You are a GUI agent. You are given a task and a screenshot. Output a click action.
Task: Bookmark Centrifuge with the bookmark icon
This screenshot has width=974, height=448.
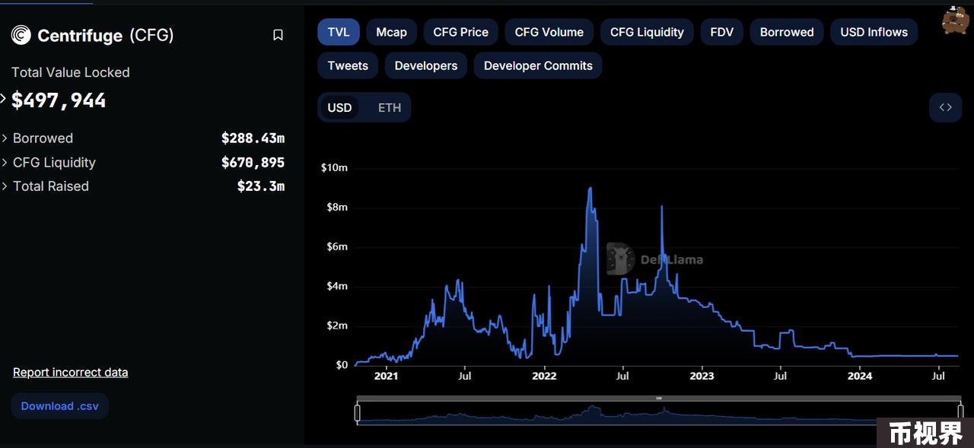tap(278, 35)
